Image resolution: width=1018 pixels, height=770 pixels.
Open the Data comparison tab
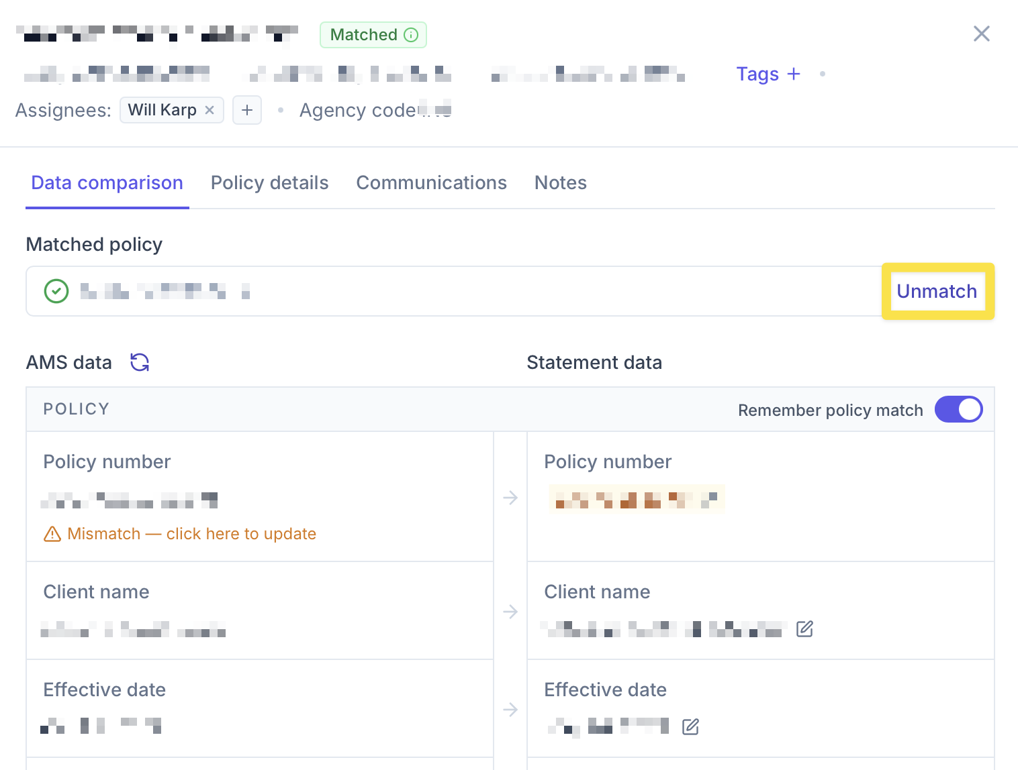(x=107, y=182)
